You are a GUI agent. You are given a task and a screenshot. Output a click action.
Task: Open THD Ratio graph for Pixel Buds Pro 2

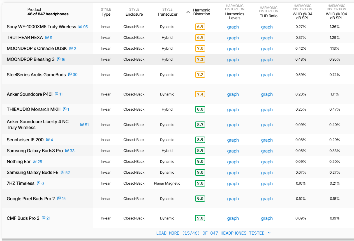[267, 199]
